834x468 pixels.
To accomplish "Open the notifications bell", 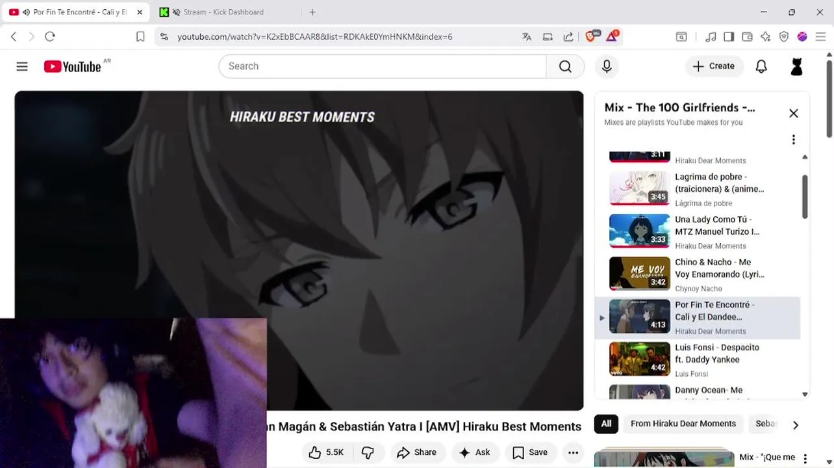I will tap(761, 66).
